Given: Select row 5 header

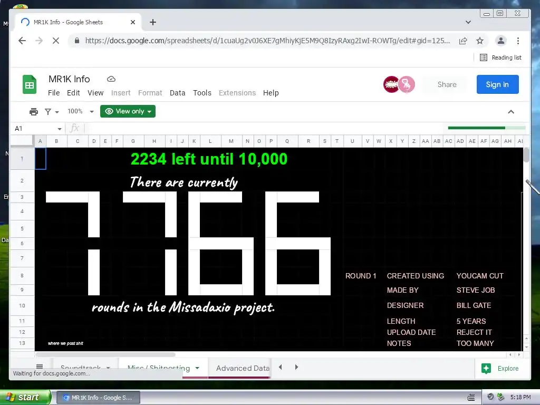Looking at the screenshot, I should pyautogui.click(x=22, y=228).
